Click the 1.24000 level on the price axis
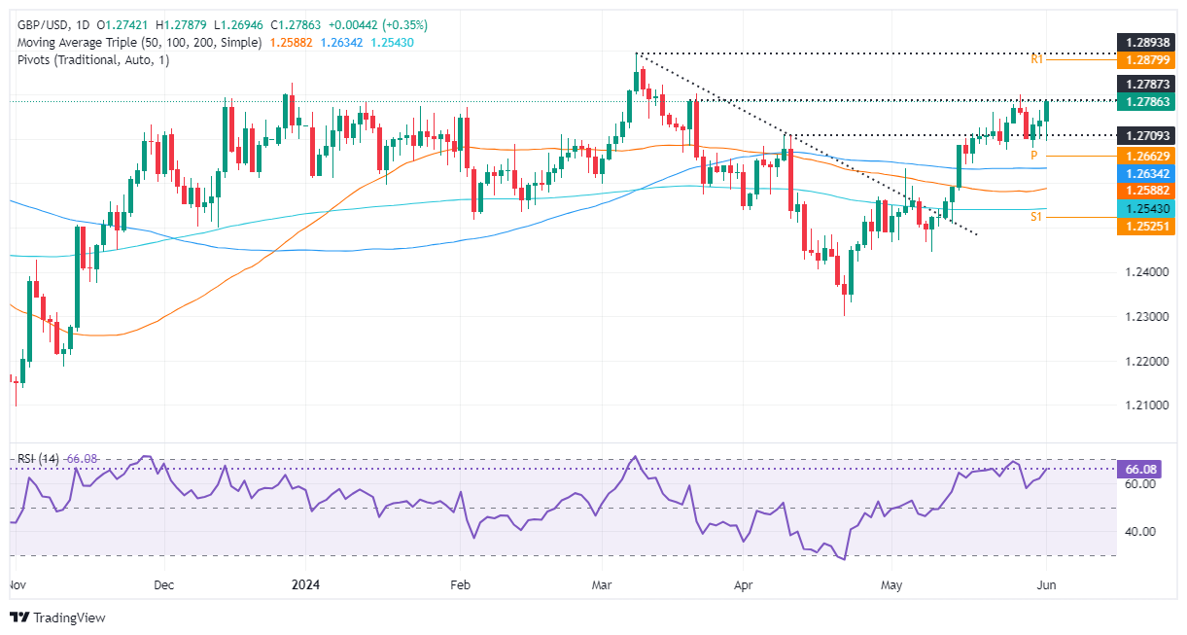 (1148, 272)
